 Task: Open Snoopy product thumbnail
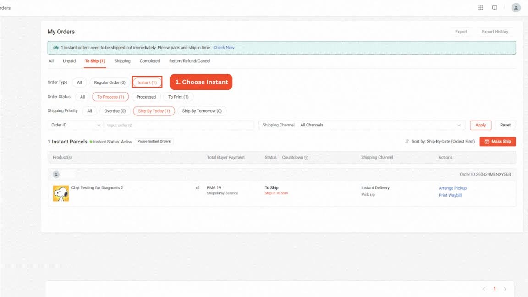click(x=61, y=193)
